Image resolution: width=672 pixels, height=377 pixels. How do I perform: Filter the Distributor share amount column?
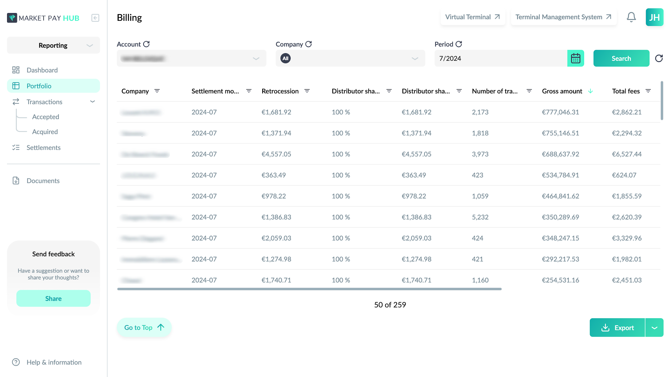tap(459, 91)
